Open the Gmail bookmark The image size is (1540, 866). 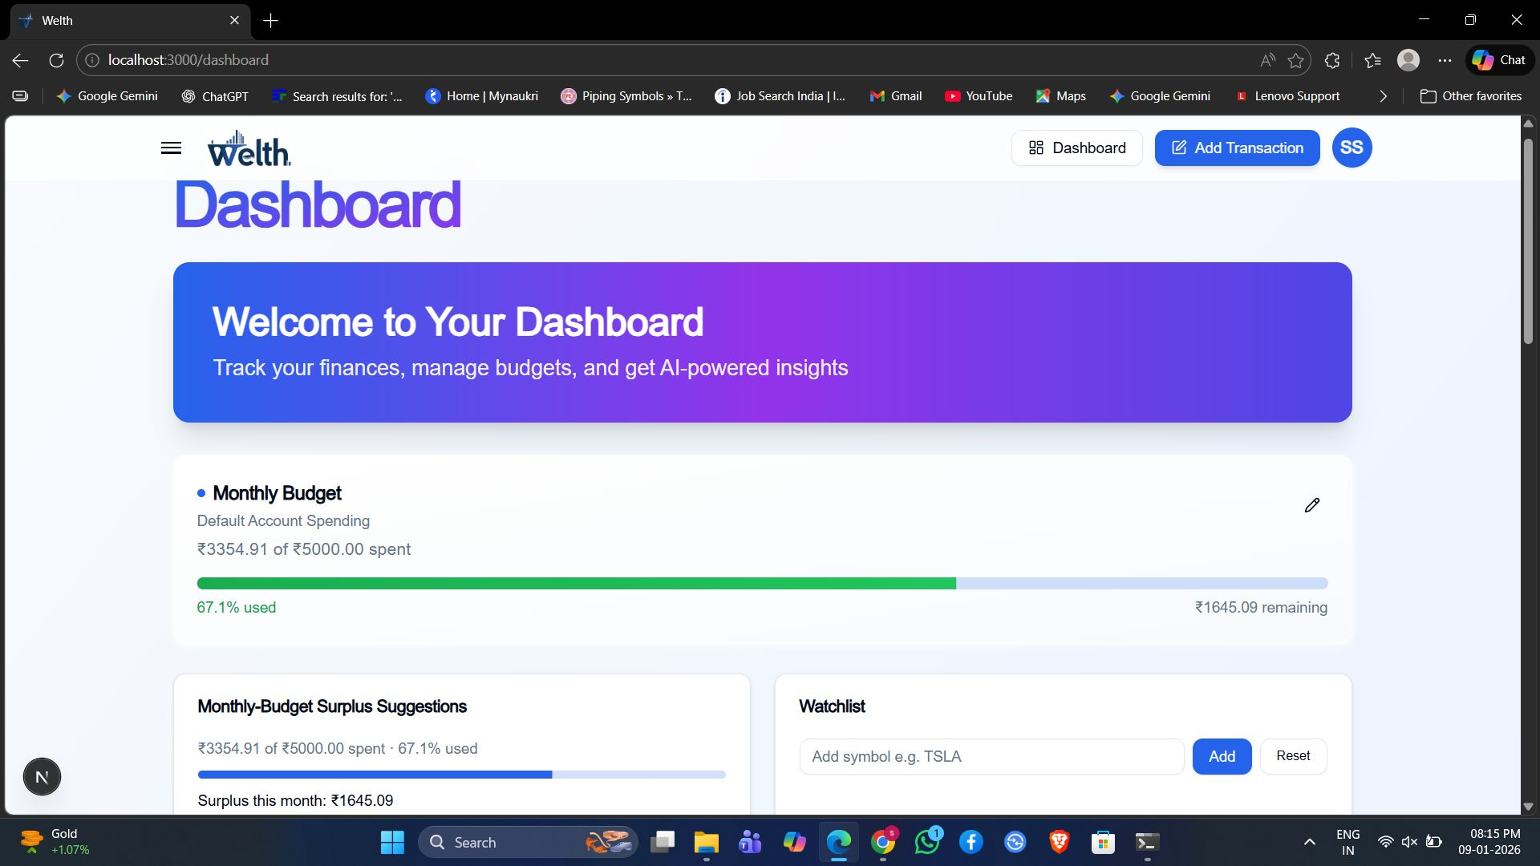pos(896,96)
